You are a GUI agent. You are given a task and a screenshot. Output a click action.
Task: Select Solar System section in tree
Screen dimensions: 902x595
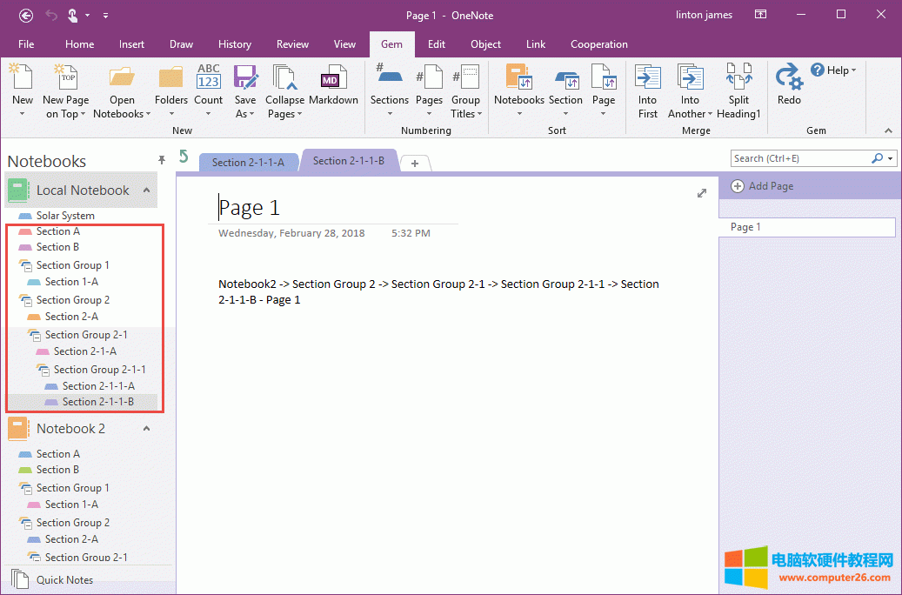coord(65,216)
